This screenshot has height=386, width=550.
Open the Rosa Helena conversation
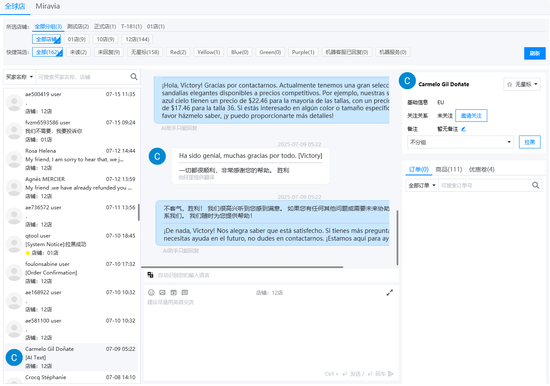point(71,159)
